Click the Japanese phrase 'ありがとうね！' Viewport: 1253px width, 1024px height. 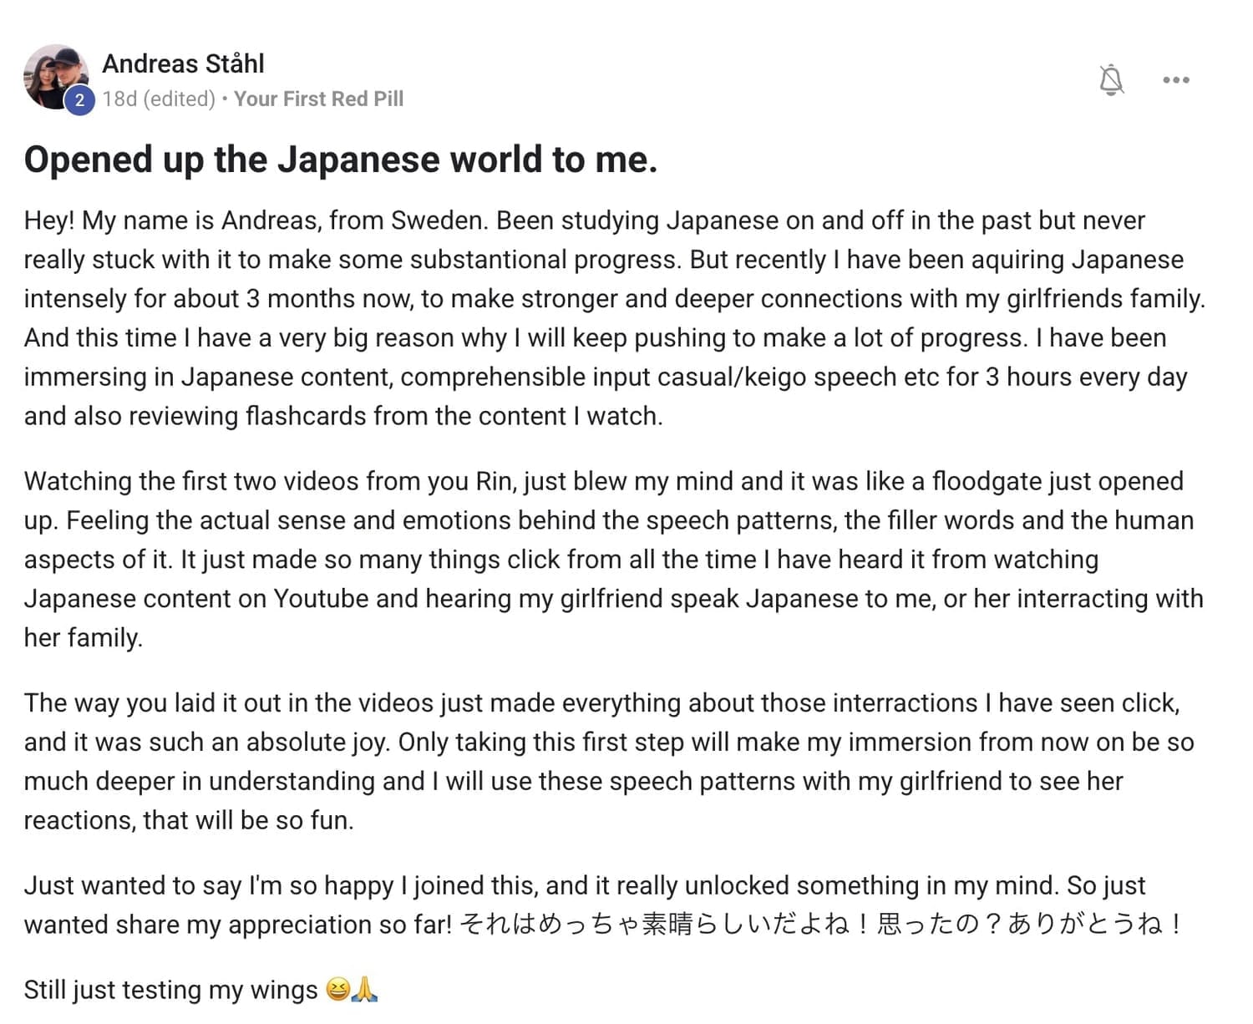(x=1094, y=925)
